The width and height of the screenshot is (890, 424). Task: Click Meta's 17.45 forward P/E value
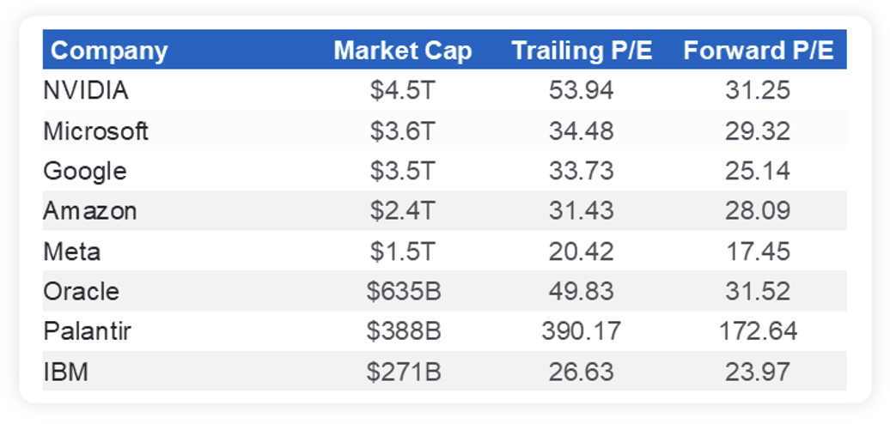pos(758,251)
